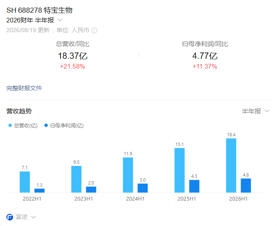Select the 2023H1 net profit bar 2.0
This screenshot has height=226, width=277.
91,190
